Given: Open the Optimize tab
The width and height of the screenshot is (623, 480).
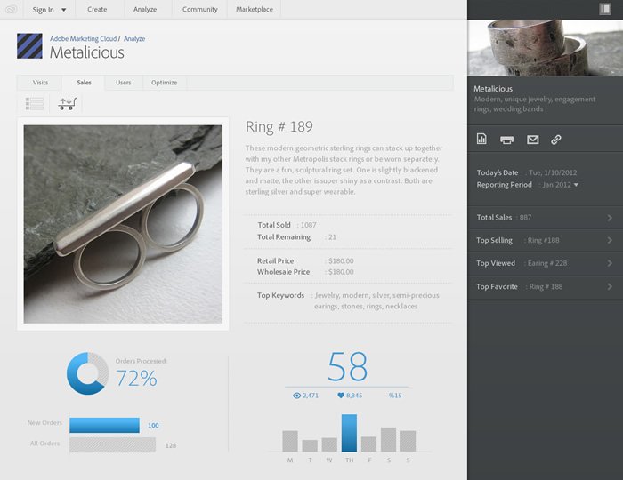Looking at the screenshot, I should coord(164,83).
